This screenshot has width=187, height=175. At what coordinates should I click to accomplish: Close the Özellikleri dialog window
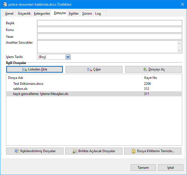pos(180,5)
